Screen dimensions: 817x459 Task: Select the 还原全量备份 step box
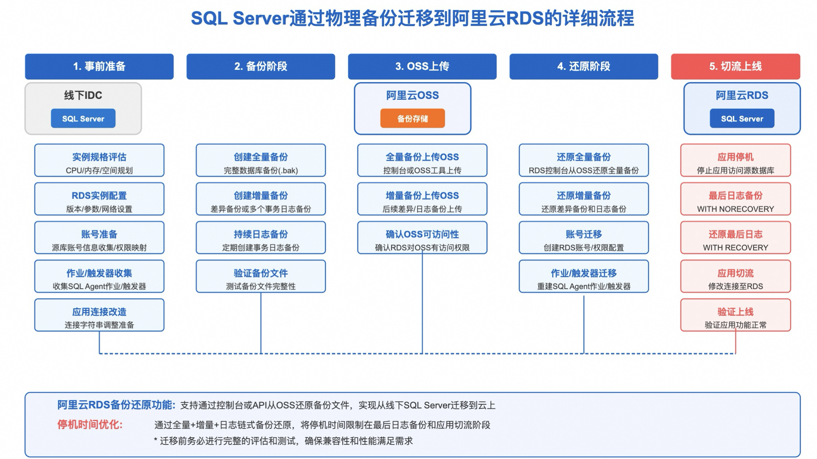(584, 160)
